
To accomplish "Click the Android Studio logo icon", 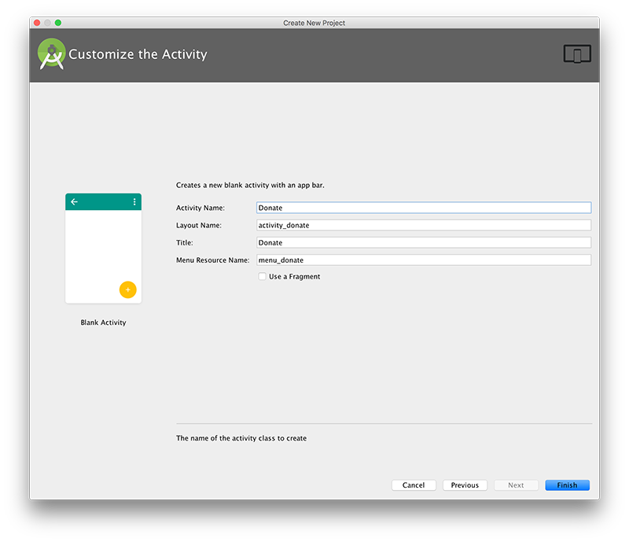I will (52, 54).
